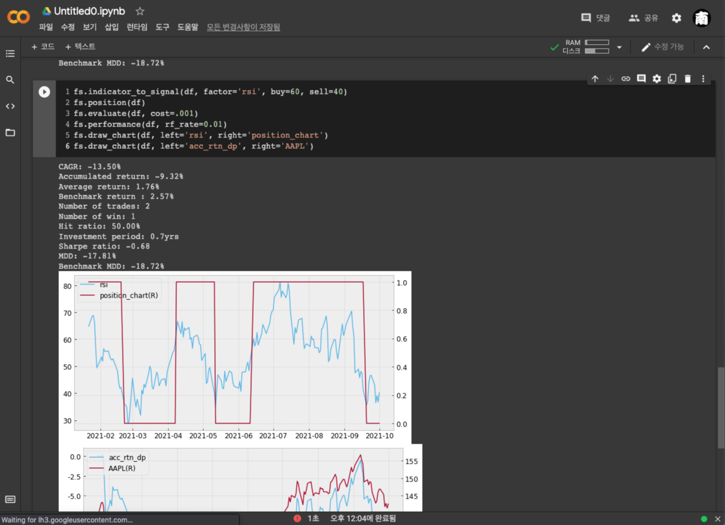This screenshot has width=725, height=525.
Task: Click the Benchmark MDD: -18.72% line above the cell
Action: point(111,63)
